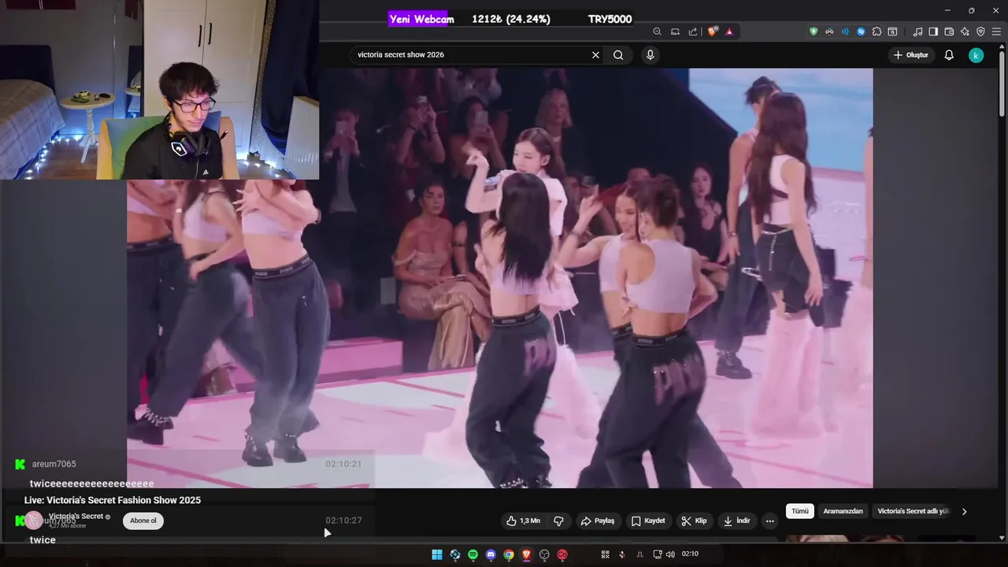Open Victoria's Secret channel avatar

[33, 521]
